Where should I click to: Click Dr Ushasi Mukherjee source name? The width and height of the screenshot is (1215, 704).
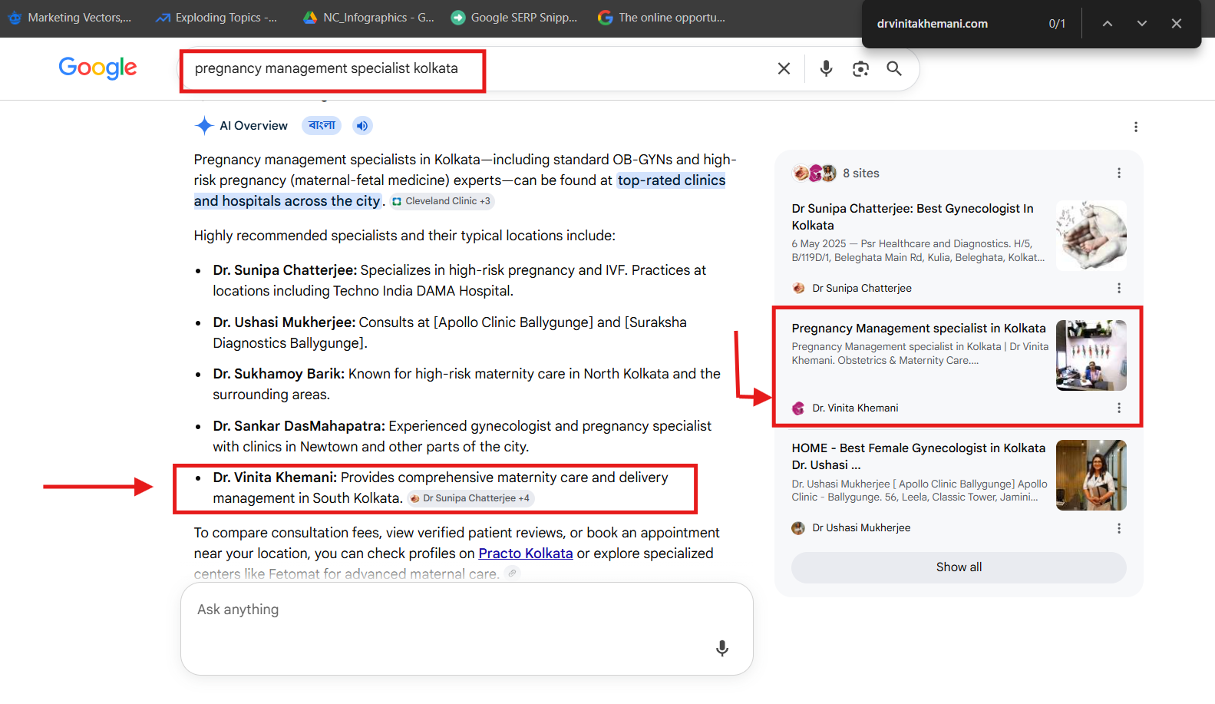(x=861, y=528)
